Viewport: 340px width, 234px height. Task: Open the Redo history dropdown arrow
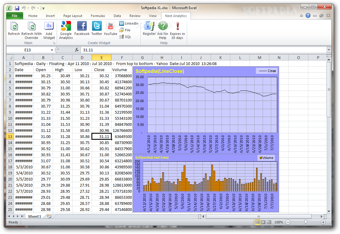click(x=38, y=8)
